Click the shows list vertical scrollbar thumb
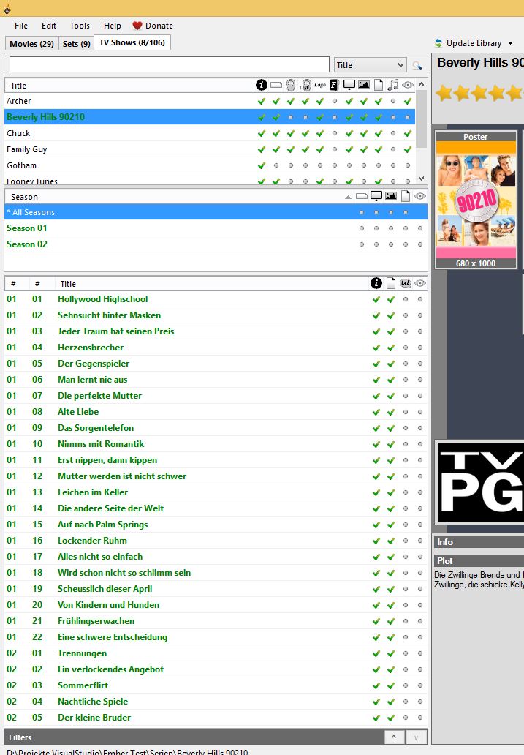This screenshot has height=755, width=524. 422,119
